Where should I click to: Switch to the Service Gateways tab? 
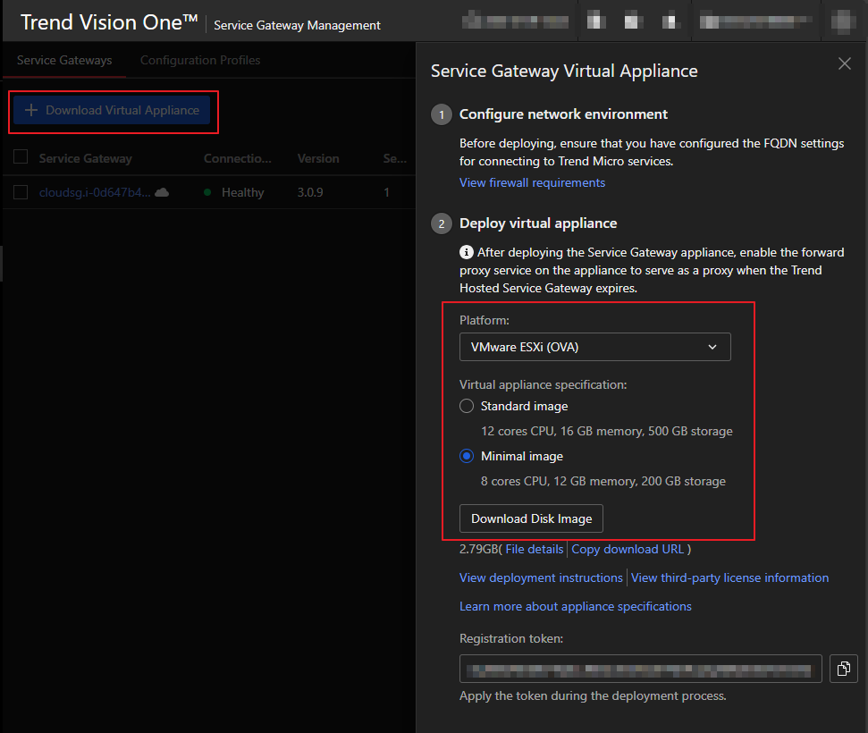(x=64, y=60)
